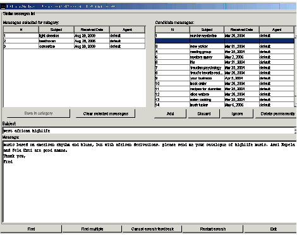Select candidate message number 6
297x235 pixels.
224,62
